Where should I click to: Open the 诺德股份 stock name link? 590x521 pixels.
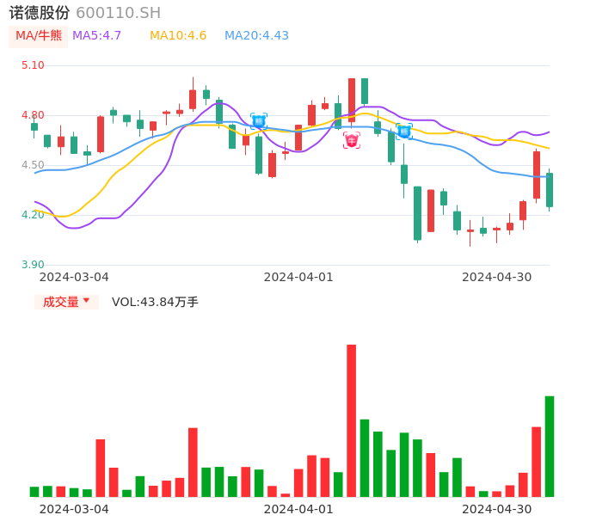pos(40,13)
